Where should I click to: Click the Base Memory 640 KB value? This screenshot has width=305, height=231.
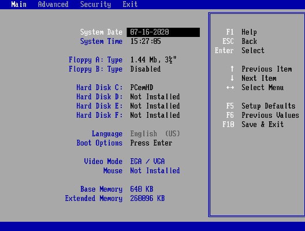pos(142,189)
